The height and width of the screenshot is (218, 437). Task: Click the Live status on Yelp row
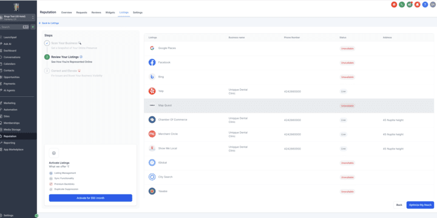pos(343,91)
